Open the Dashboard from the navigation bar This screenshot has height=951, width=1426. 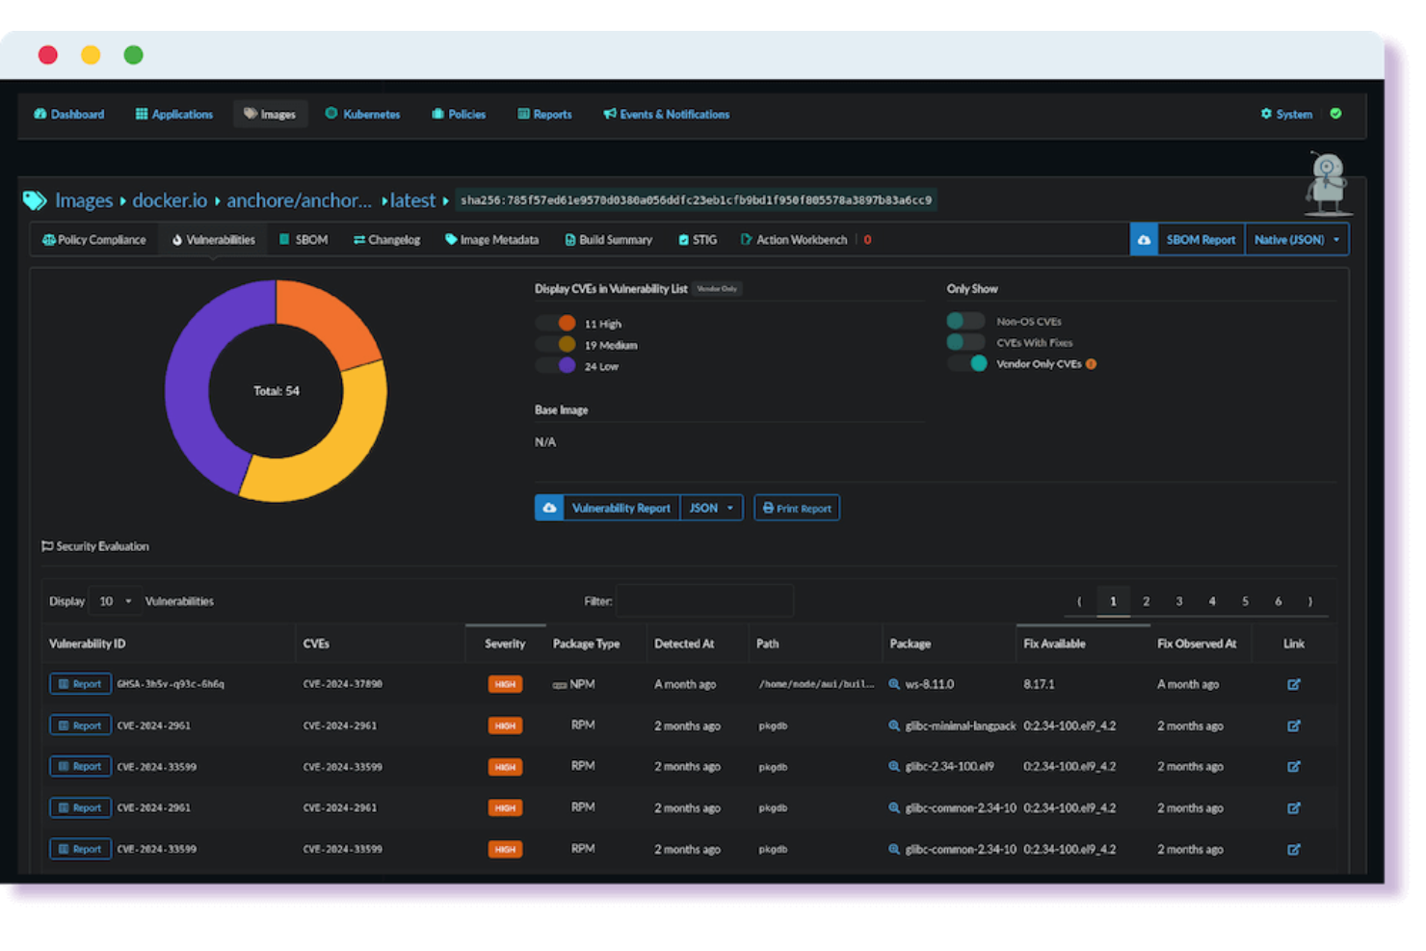coord(67,114)
